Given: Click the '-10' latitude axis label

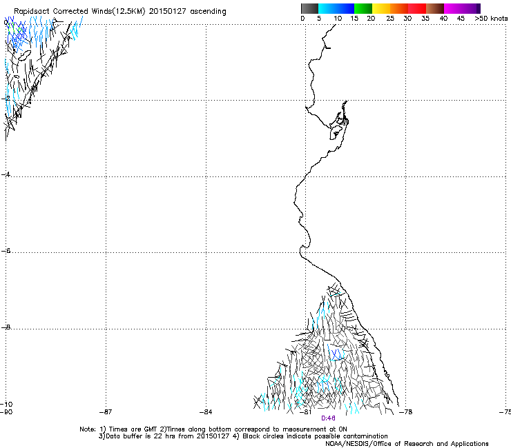Looking at the screenshot, I should point(6,404).
